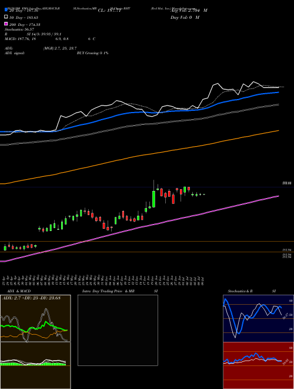The width and height of the screenshot is (294, 389).
Task: Click the magenta 200 Day legend swatch
Action: tap(6, 24)
